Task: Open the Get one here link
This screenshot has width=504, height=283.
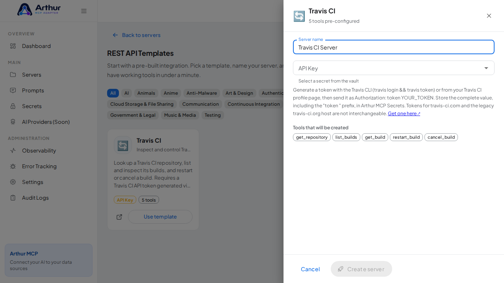Action: 404,114
